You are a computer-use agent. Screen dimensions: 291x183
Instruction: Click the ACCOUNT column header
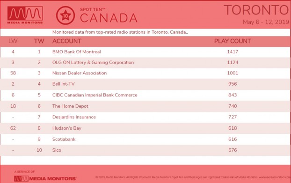click(x=67, y=41)
